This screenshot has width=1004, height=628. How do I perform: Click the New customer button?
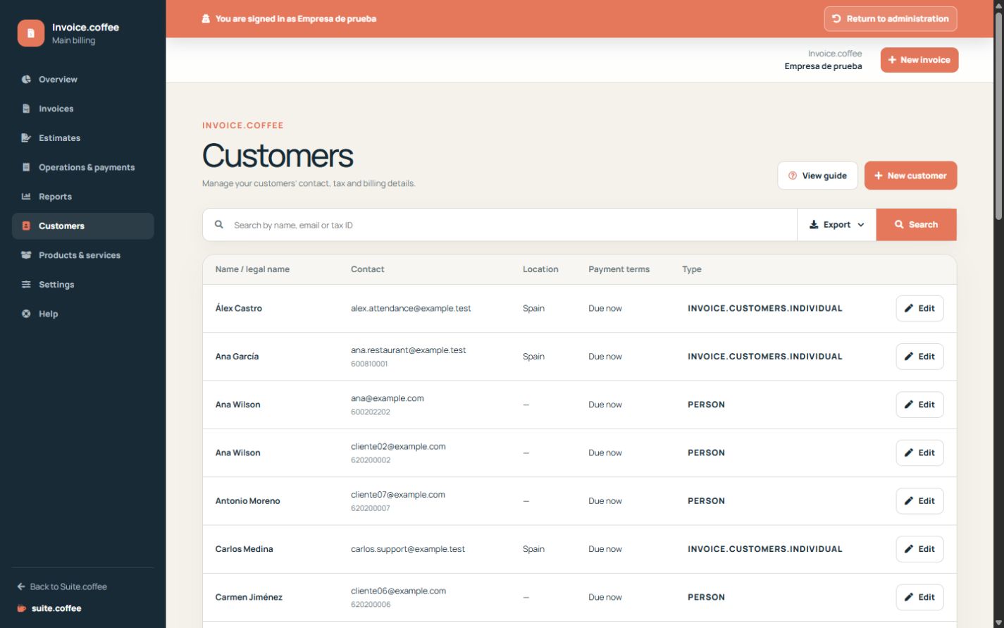tap(910, 176)
